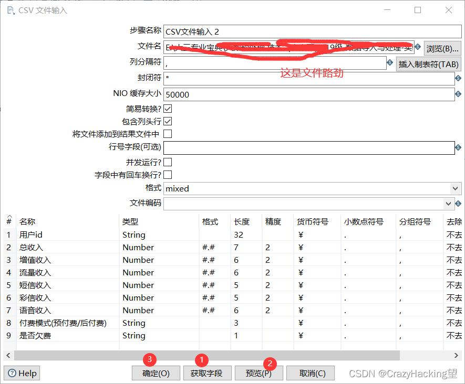465x384 pixels.
Task: Select the 彩信收入 field name cell
Action: [x=68, y=297]
